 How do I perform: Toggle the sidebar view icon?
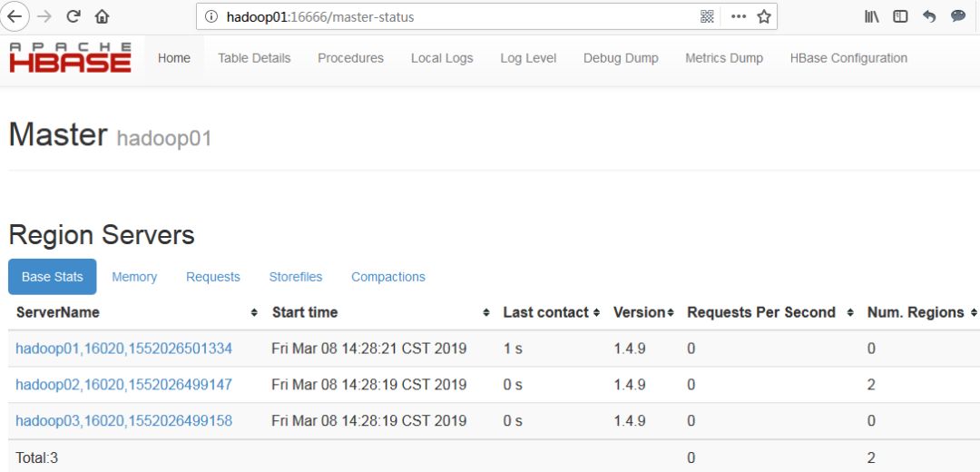pyautogui.click(x=900, y=16)
